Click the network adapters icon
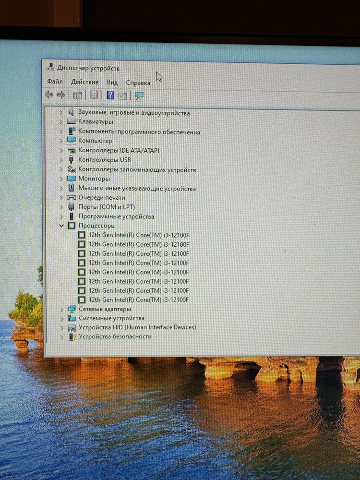The image size is (360, 480). (x=72, y=309)
